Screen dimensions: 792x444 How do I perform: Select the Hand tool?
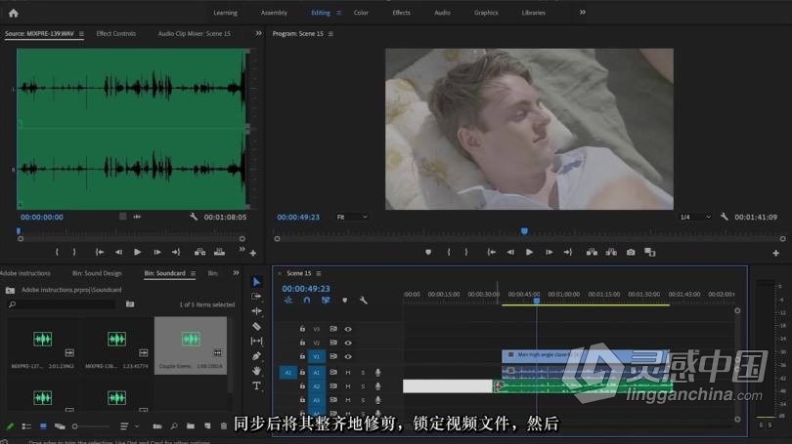click(x=256, y=371)
